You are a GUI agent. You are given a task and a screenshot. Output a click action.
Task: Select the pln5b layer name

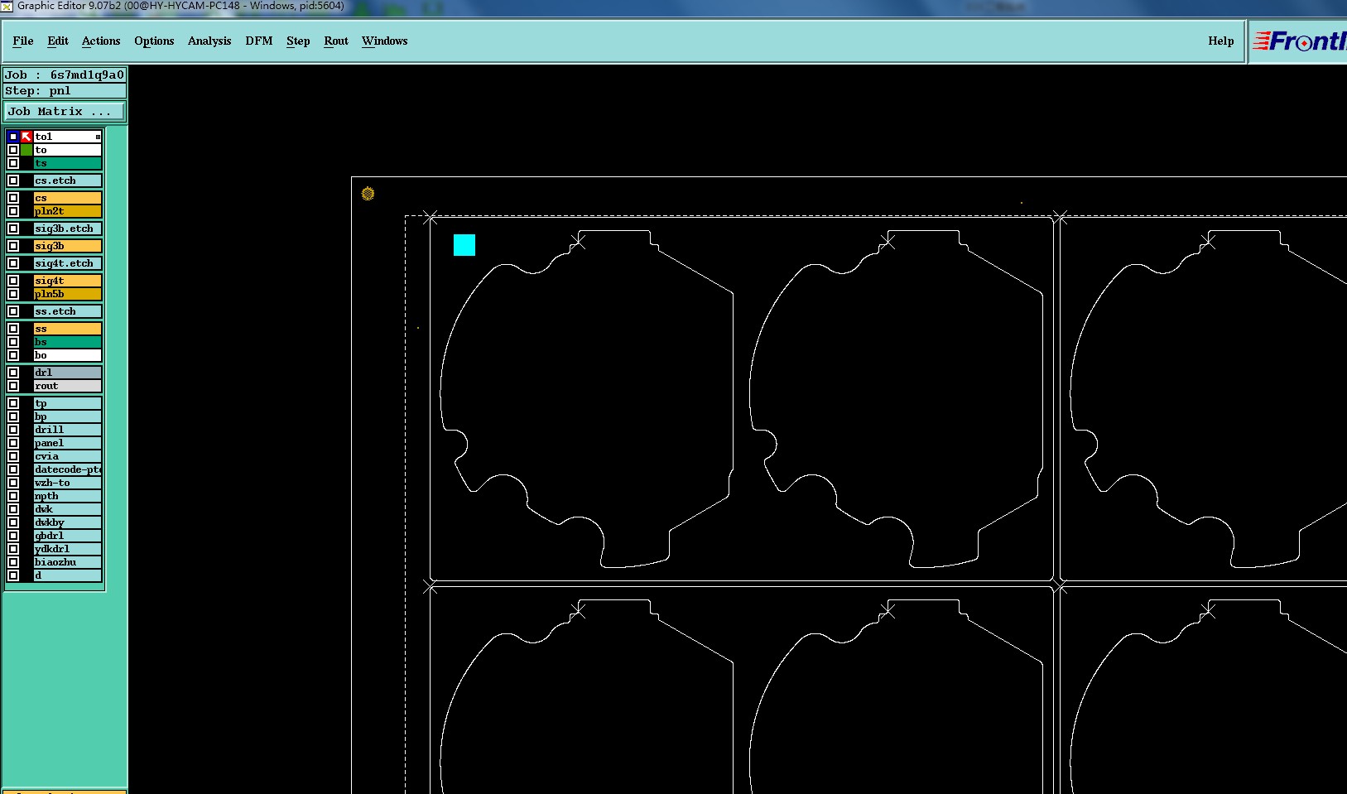(x=68, y=294)
